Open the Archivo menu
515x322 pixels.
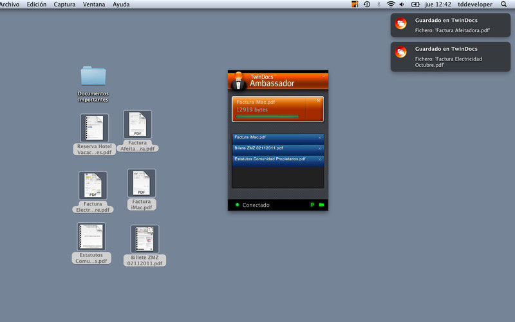coord(10,5)
